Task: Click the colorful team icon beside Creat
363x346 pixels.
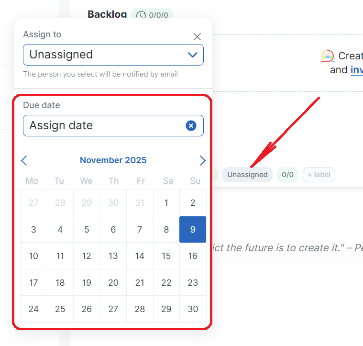Action: point(327,56)
